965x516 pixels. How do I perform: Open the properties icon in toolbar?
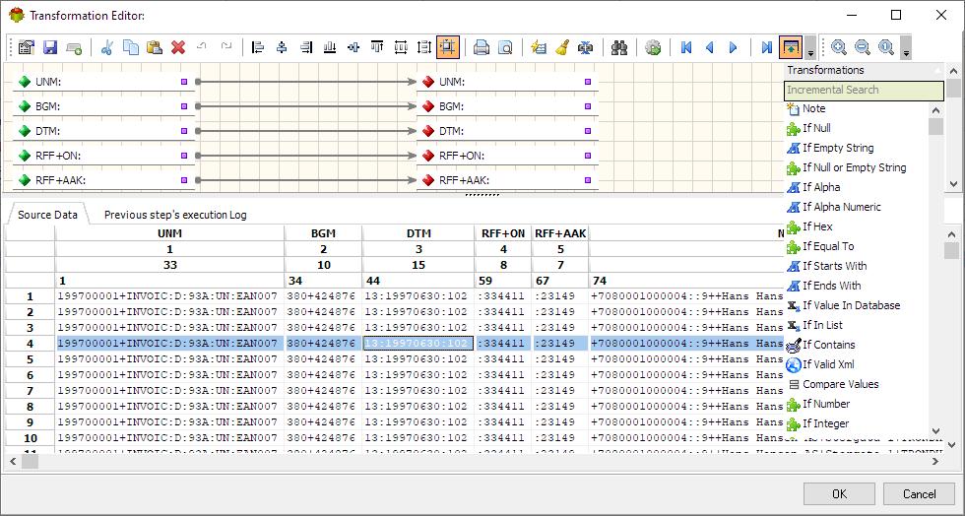coord(26,47)
